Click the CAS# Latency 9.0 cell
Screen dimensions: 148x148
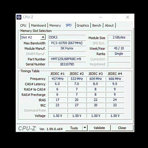coord(115,84)
